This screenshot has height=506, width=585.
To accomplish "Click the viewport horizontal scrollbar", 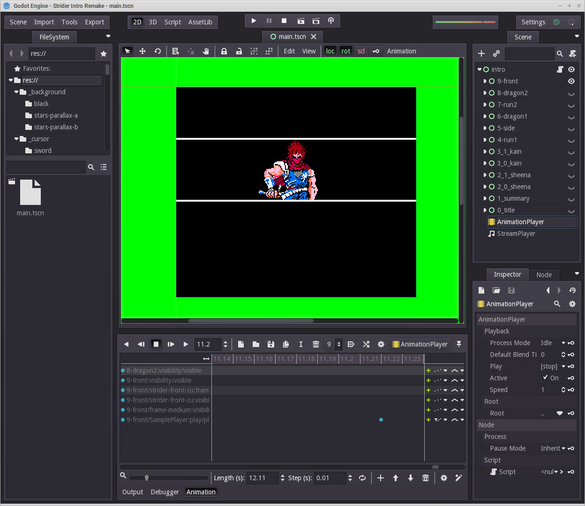I will pos(289,321).
